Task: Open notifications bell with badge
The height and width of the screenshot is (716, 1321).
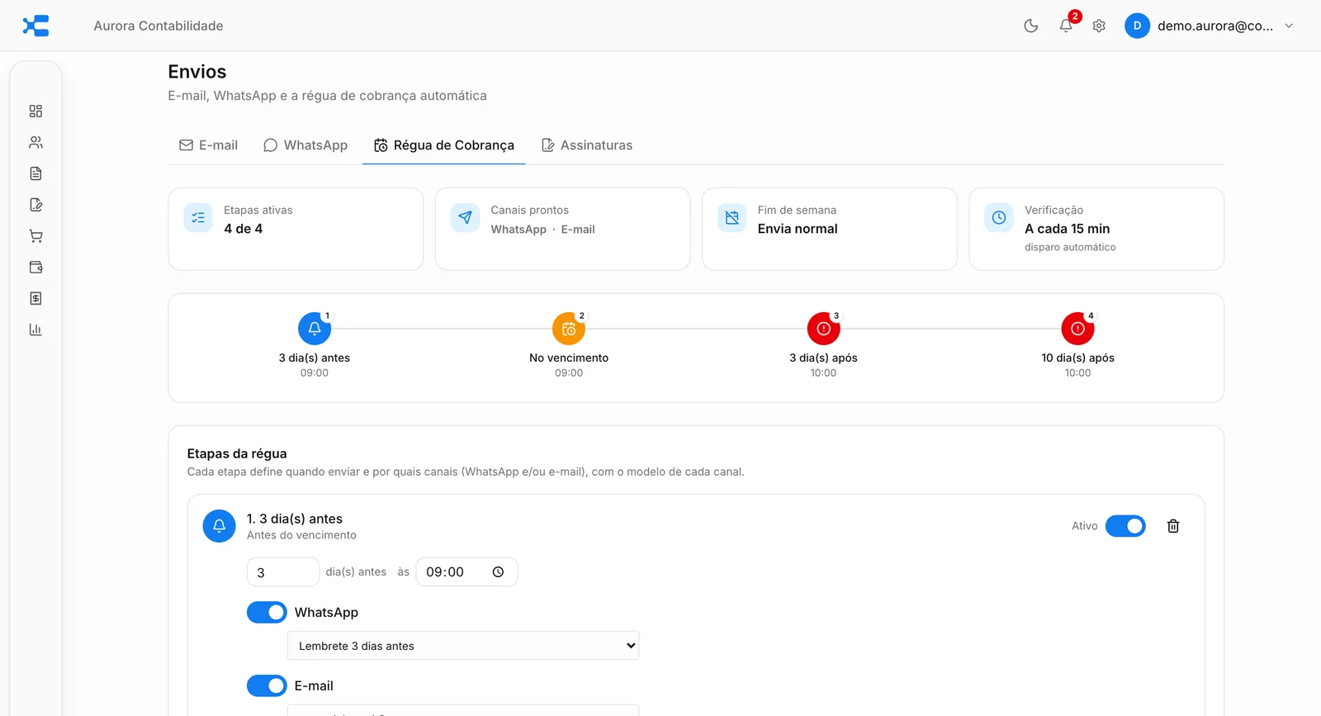Action: [1066, 26]
